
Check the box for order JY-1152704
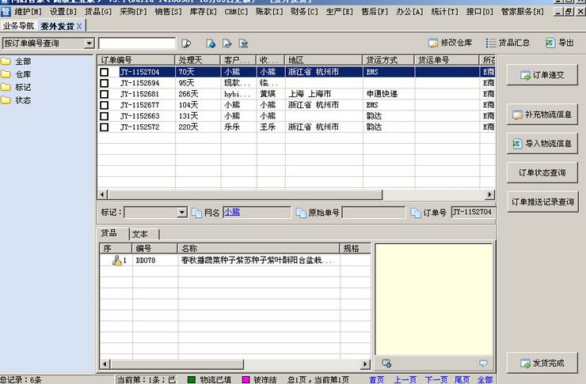tap(104, 72)
